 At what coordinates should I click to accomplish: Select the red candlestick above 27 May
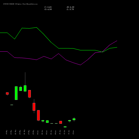(x=29, y=94)
